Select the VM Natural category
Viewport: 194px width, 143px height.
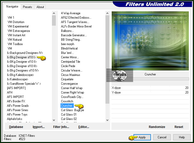[15, 40]
